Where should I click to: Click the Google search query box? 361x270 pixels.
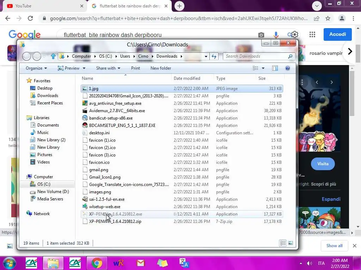159,35
